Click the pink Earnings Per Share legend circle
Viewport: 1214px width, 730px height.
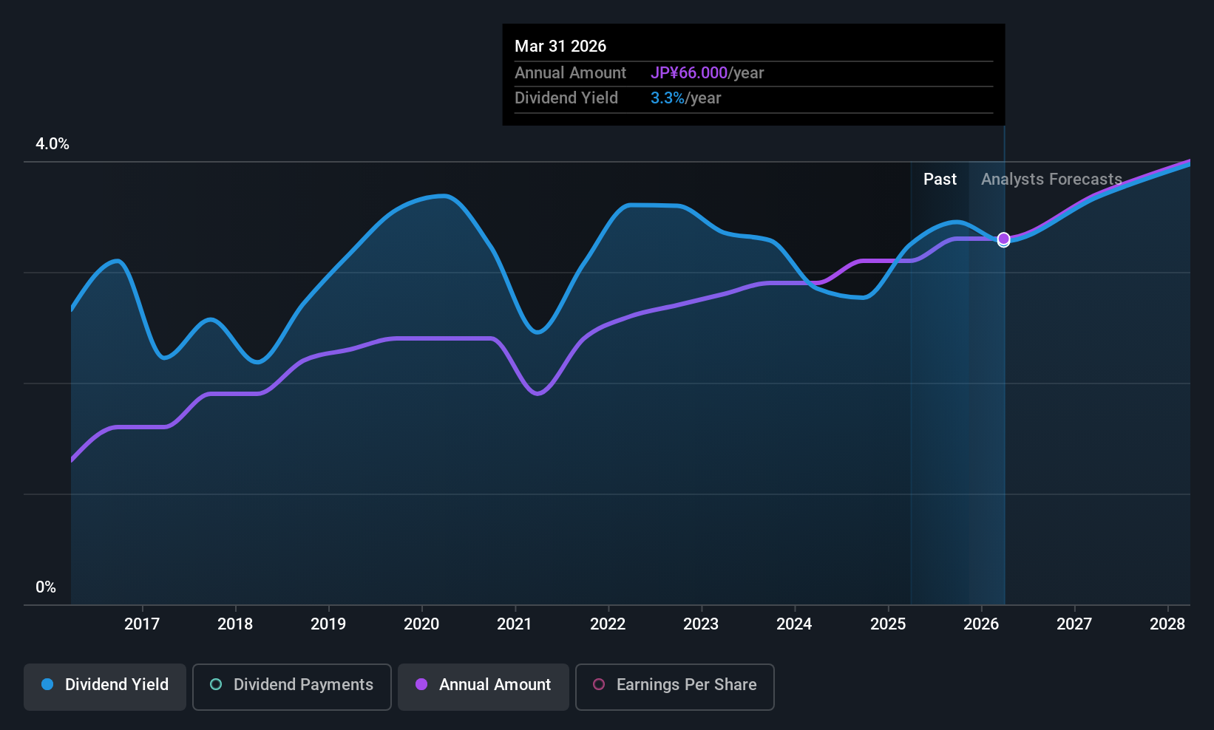(x=599, y=685)
